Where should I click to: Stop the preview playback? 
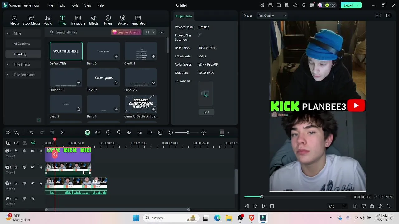[x=272, y=206]
